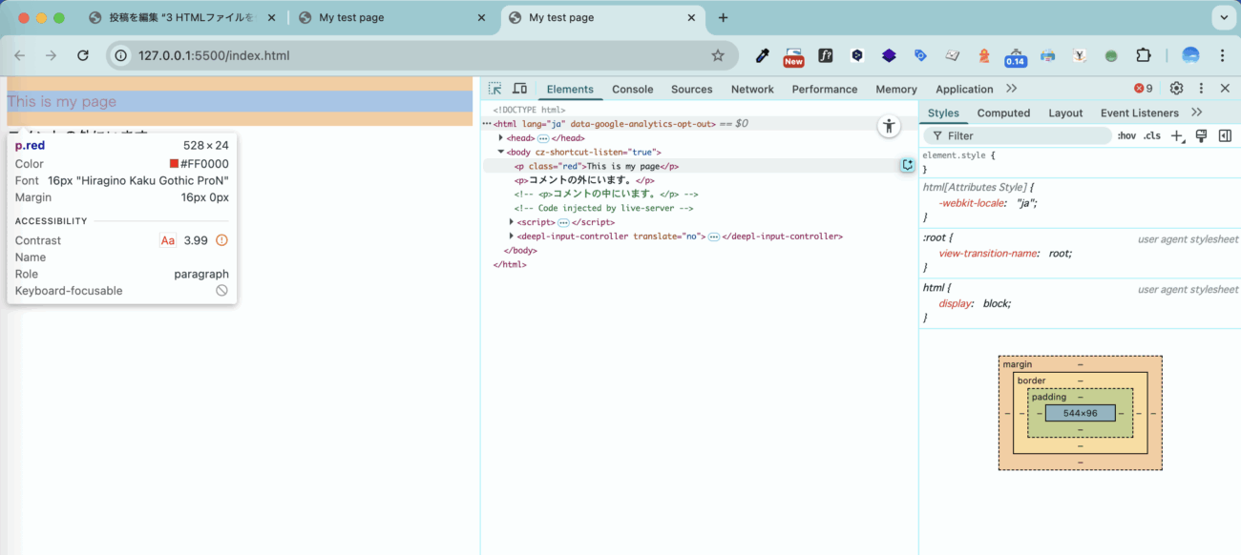Open the DevTools three-dot customize menu
The height and width of the screenshot is (555, 1241).
click(1201, 89)
